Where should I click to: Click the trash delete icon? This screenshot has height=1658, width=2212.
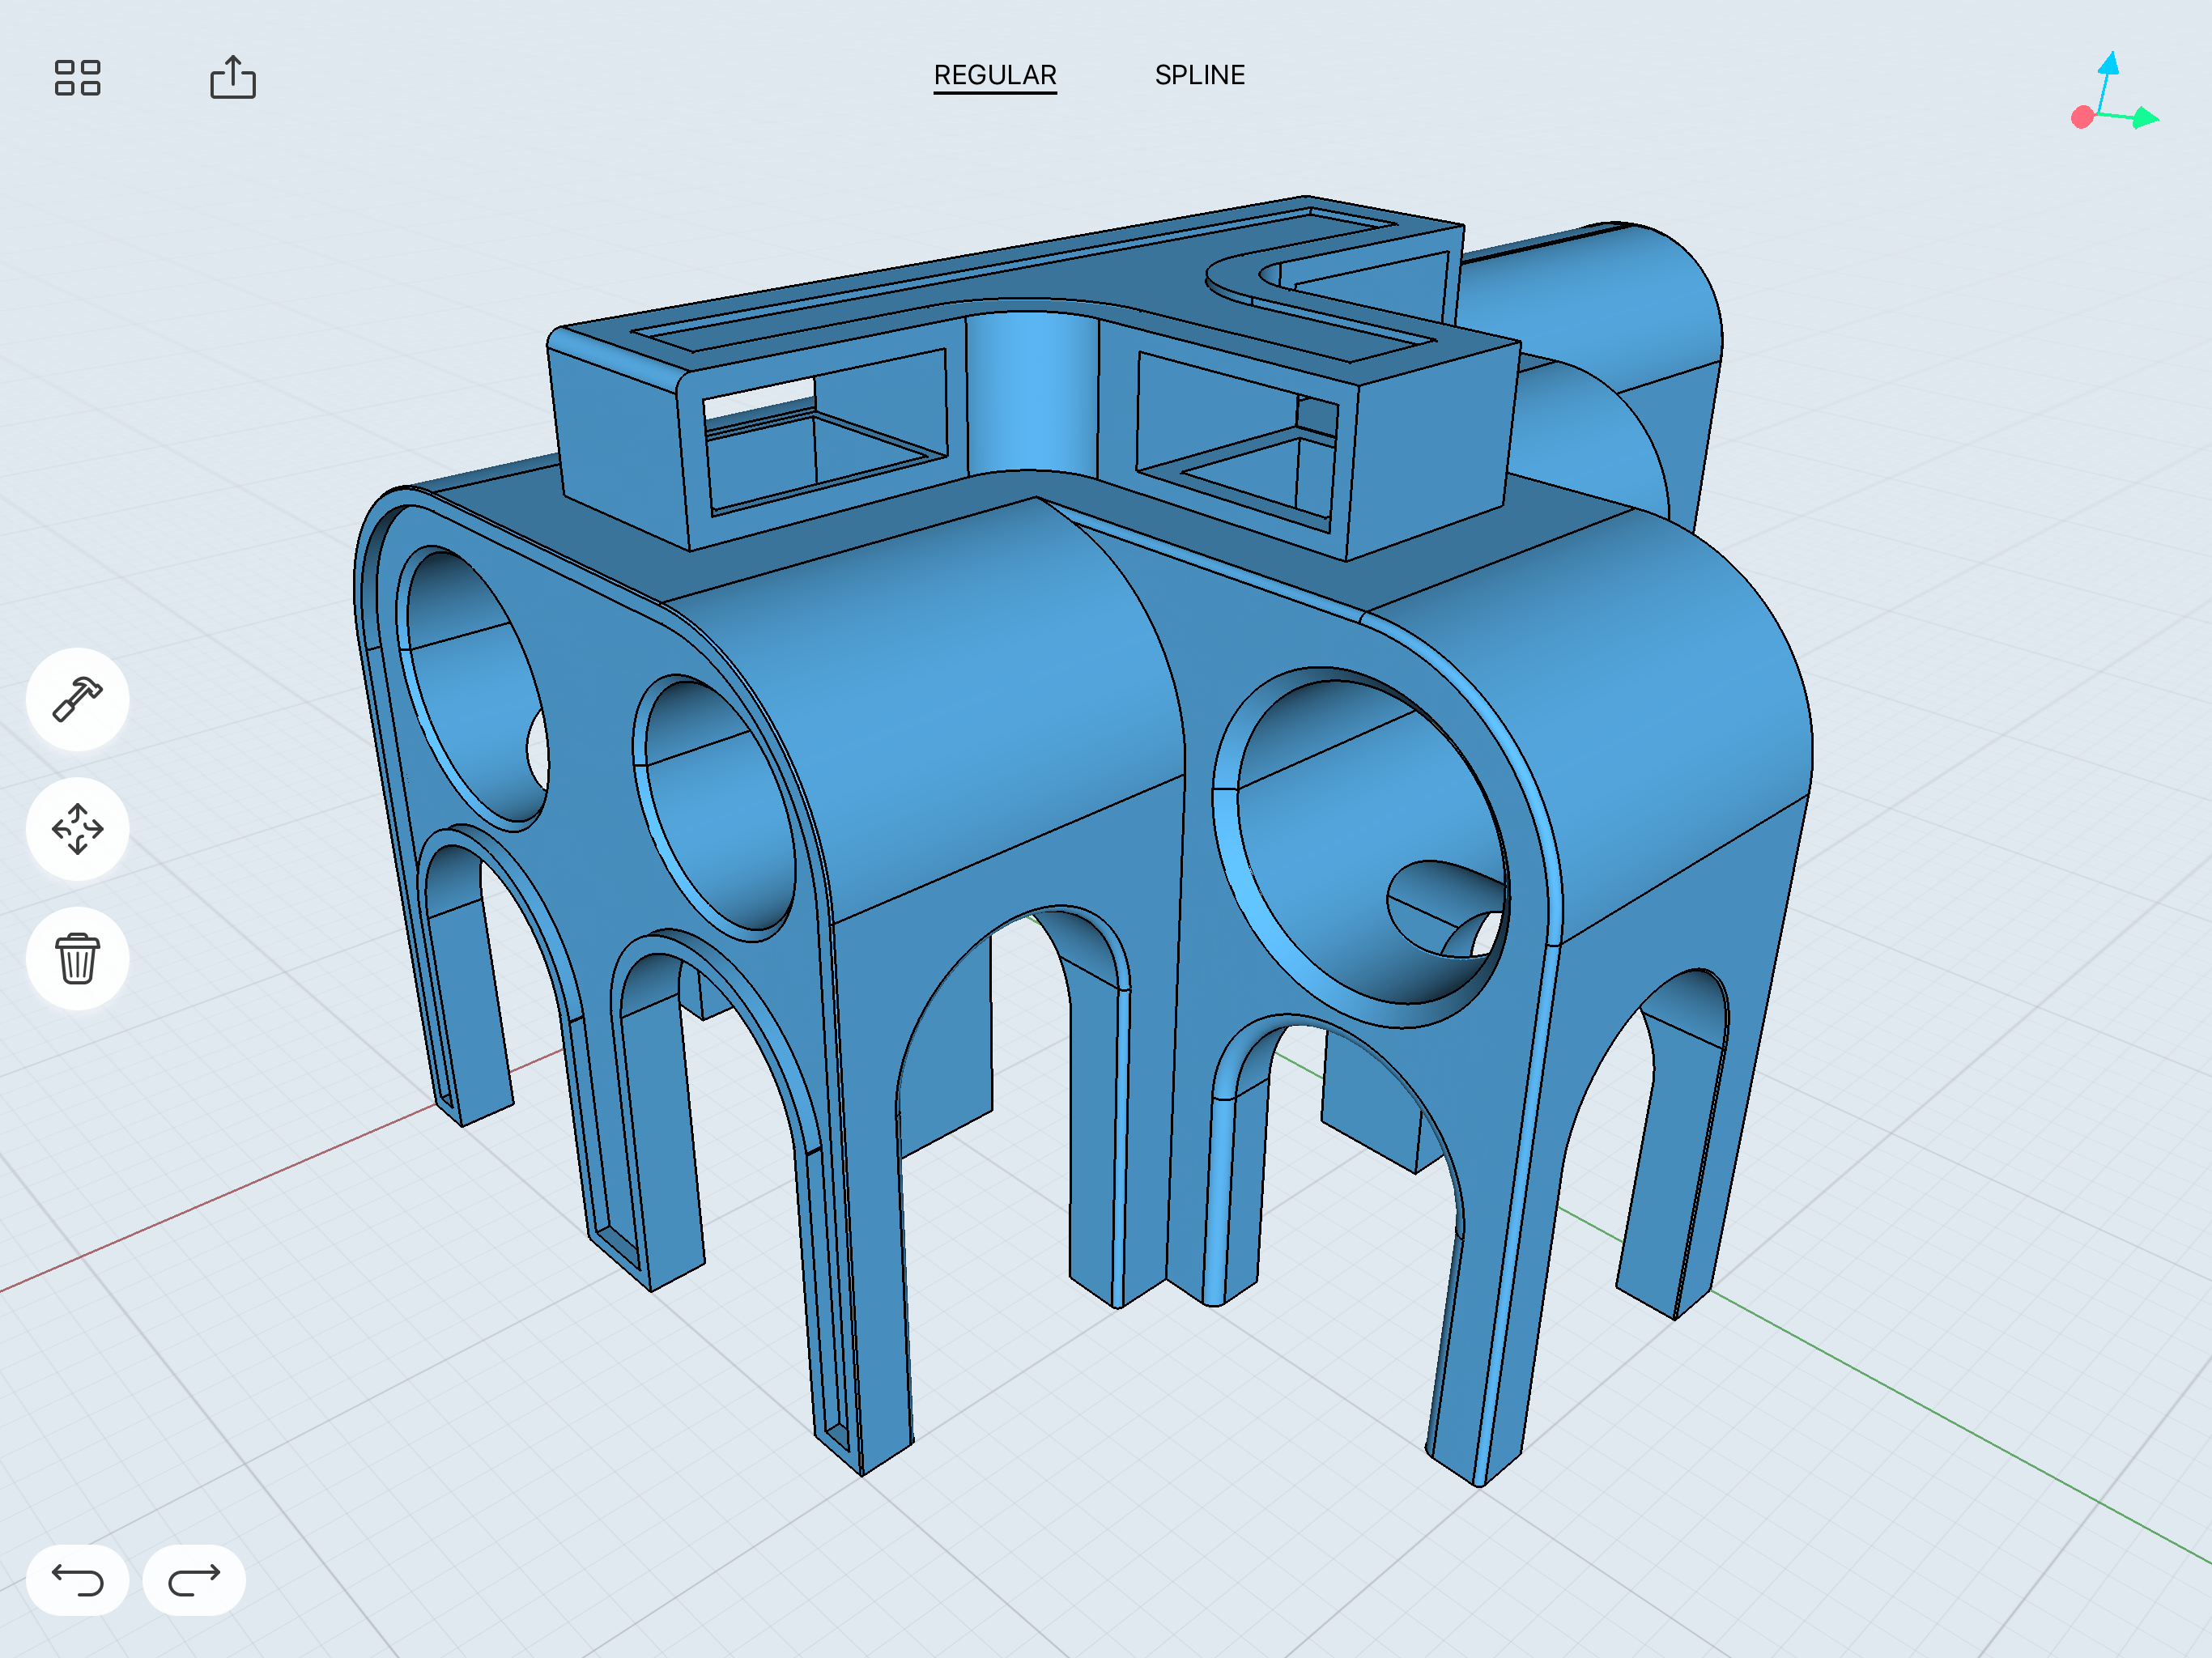click(x=77, y=959)
